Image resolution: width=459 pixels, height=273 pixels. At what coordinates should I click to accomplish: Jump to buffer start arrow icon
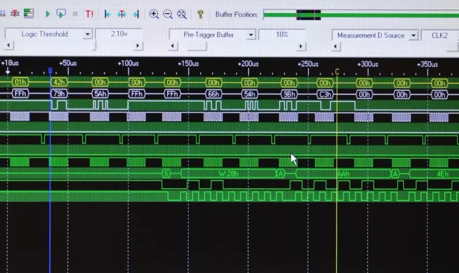click(108, 14)
